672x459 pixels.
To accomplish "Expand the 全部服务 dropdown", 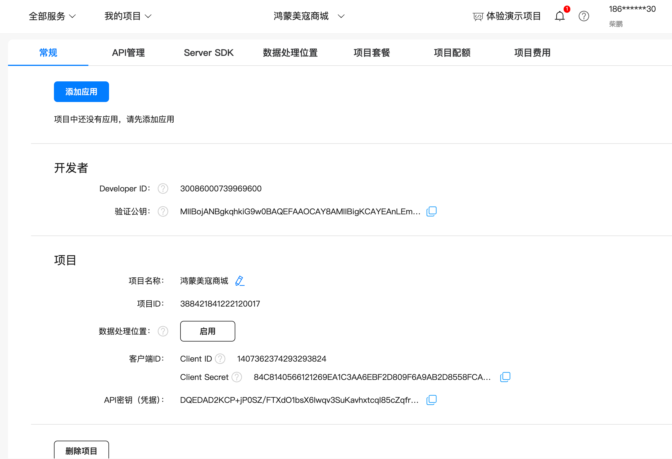I will [52, 16].
